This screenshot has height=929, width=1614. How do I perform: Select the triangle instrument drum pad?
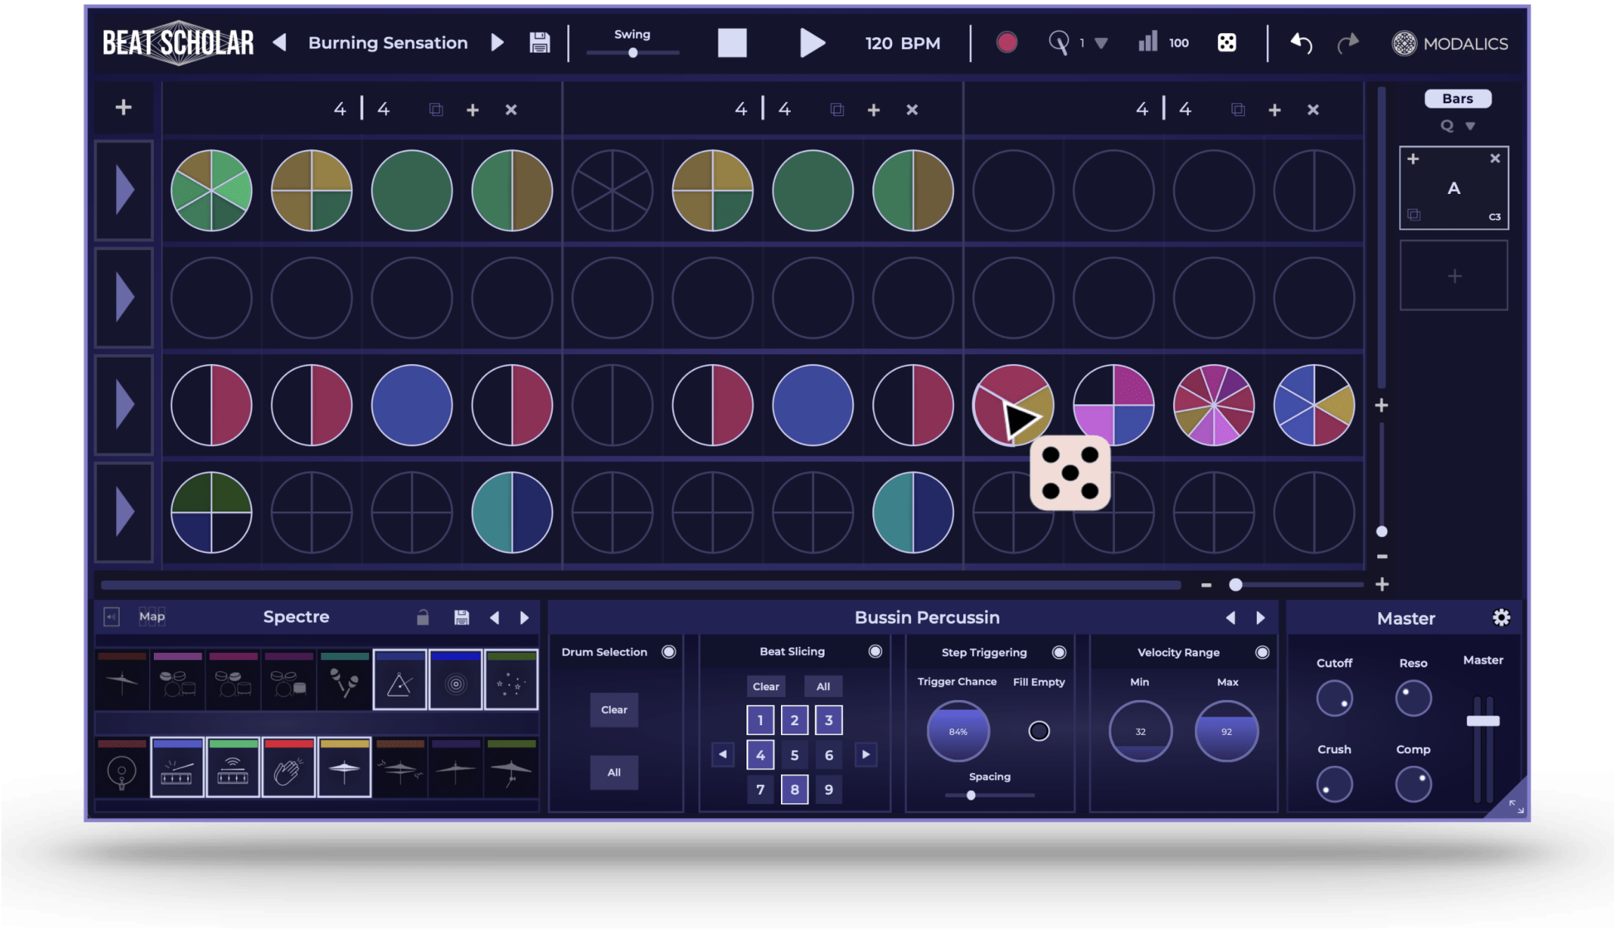pyautogui.click(x=399, y=682)
